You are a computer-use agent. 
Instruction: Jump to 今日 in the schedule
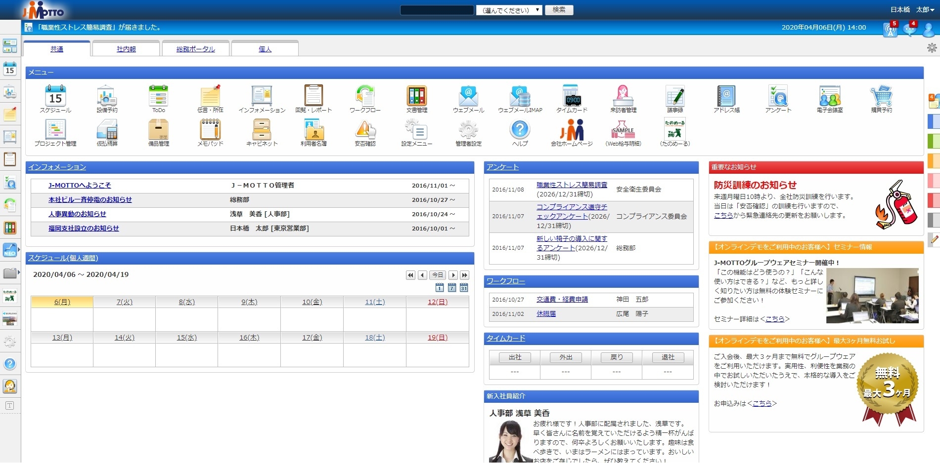coord(438,275)
